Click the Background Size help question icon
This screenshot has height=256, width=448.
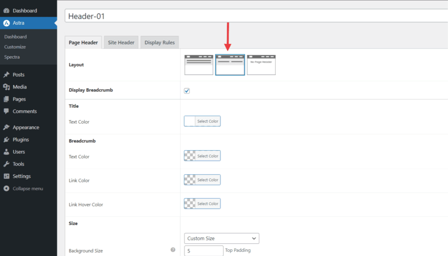pyautogui.click(x=173, y=250)
